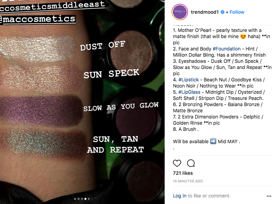Click the blue verified badge
279x204 pixels.
(223, 12)
